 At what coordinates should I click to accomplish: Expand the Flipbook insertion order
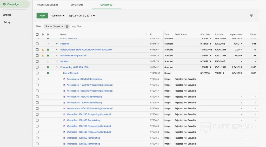(x=57, y=44)
